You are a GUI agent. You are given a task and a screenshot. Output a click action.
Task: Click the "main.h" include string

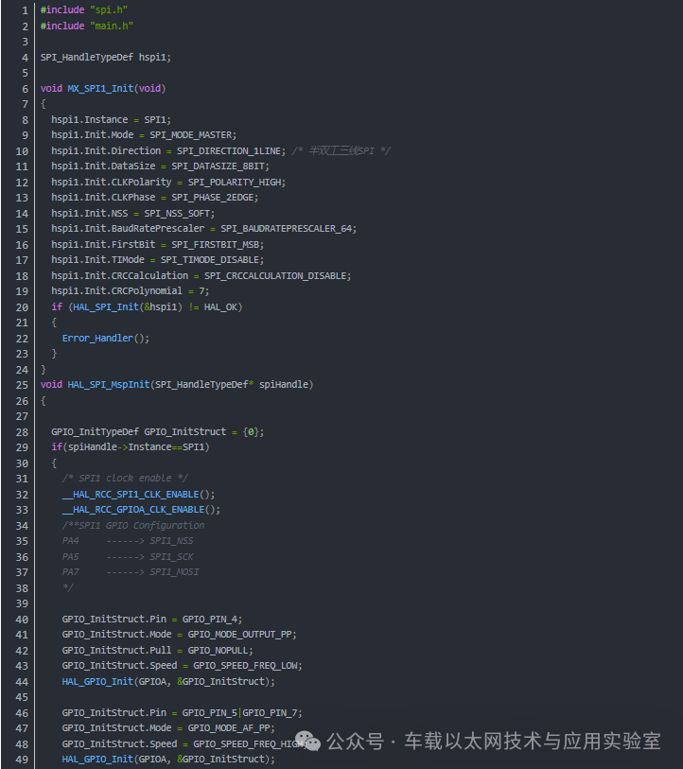click(112, 26)
